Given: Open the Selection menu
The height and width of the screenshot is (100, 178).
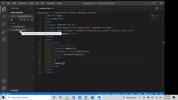Looking at the screenshot, I should click(x=22, y=3).
